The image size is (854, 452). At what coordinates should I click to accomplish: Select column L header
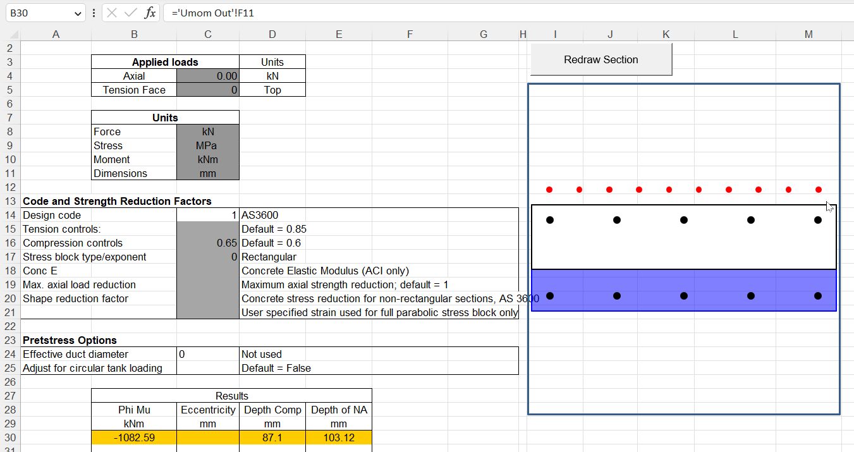click(735, 35)
